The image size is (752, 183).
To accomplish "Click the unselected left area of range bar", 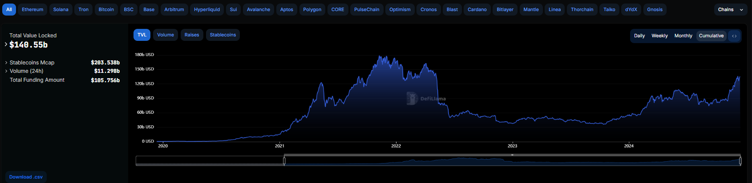I will (x=209, y=161).
